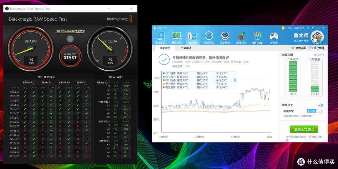Click the BRAW 3:1 HD CUDA value 466
The image size is (338, 169).
click(126, 144)
